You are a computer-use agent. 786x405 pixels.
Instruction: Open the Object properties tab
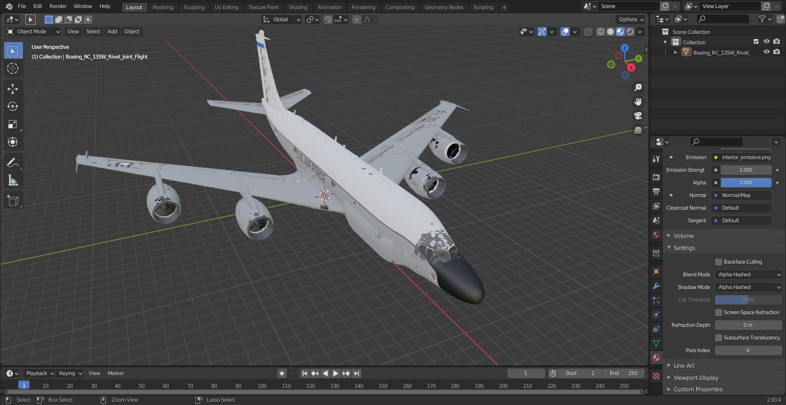click(656, 271)
